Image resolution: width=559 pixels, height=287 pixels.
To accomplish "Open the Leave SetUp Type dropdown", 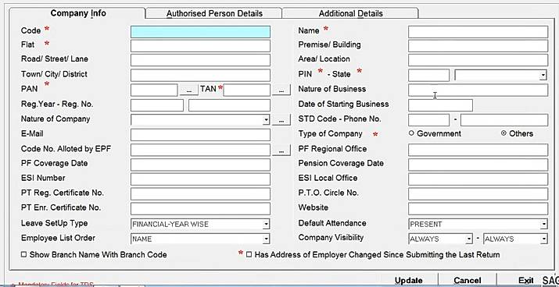I will (266, 224).
